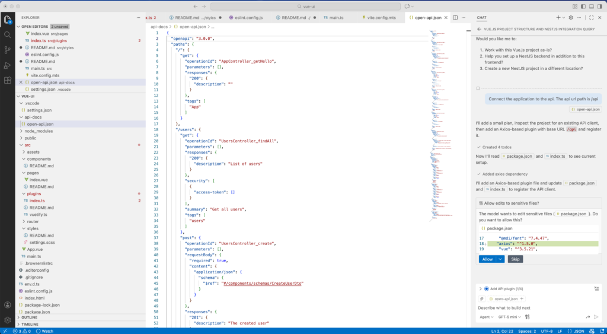Open the Search view in activity bar
The image size is (607, 334).
pos(7,34)
